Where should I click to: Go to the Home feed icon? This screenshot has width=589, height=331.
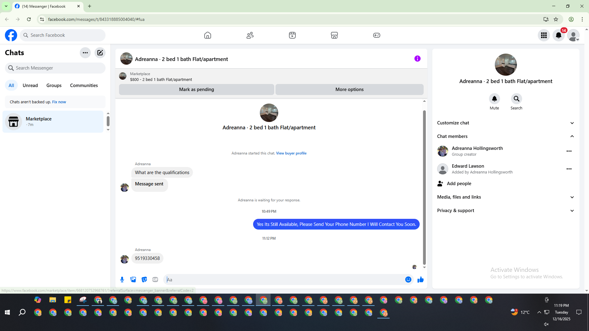[x=208, y=35]
